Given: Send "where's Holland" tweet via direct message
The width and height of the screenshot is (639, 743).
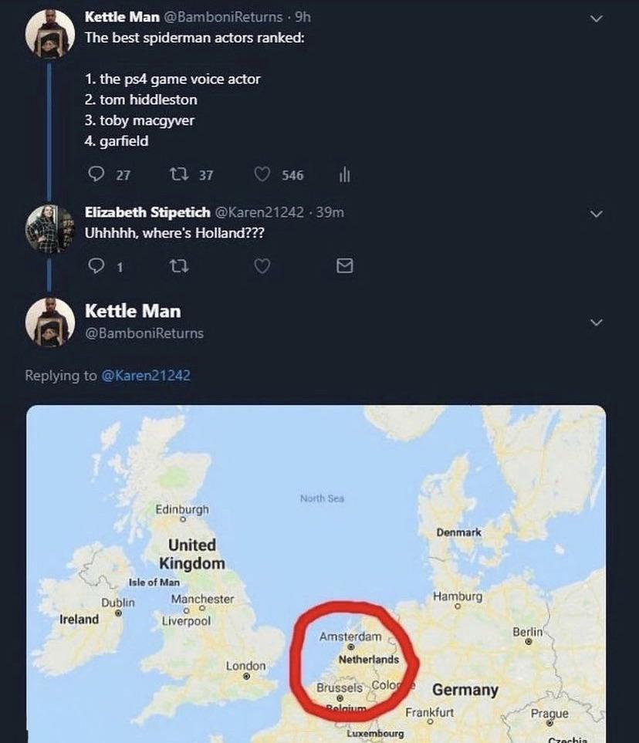Looking at the screenshot, I should 345,266.
